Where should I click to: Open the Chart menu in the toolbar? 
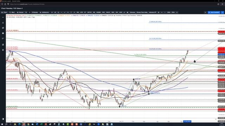point(4,13)
